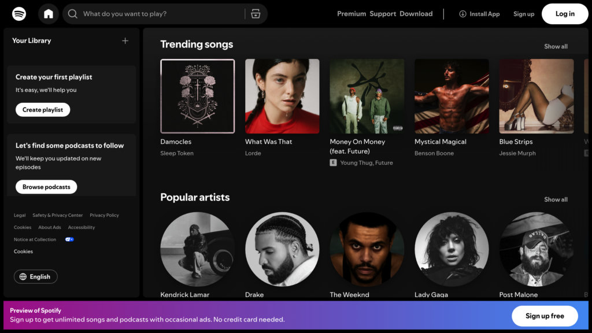Screen dimensions: 592x333
Task: Open the Download menu item
Action: tap(416, 13)
